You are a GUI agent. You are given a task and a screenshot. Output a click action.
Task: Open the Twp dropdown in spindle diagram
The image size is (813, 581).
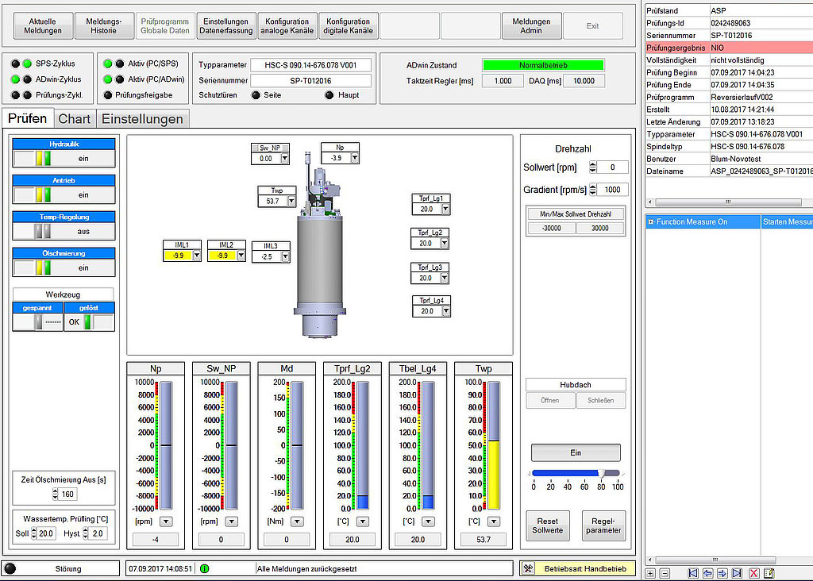pyautogui.click(x=291, y=201)
